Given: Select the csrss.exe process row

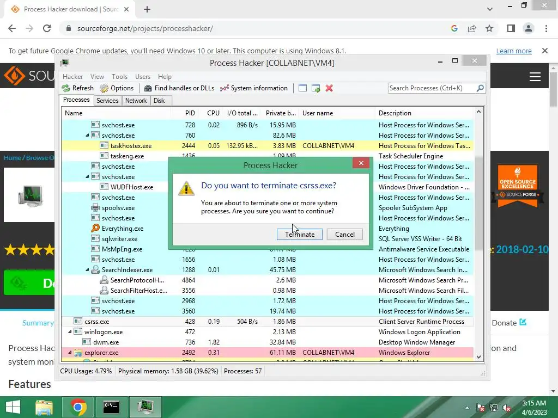Looking at the screenshot, I should [267, 321].
